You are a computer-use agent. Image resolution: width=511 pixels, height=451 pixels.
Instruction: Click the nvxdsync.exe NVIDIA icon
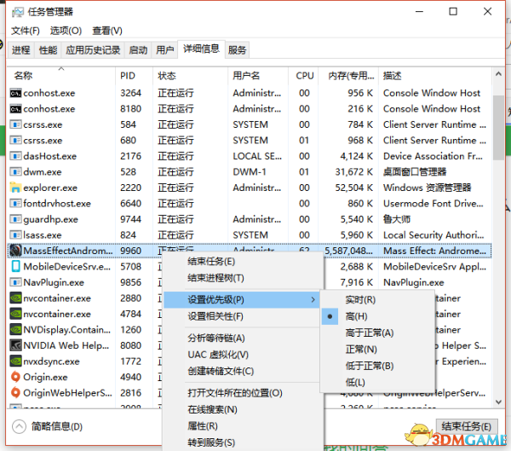pyautogui.click(x=15, y=361)
